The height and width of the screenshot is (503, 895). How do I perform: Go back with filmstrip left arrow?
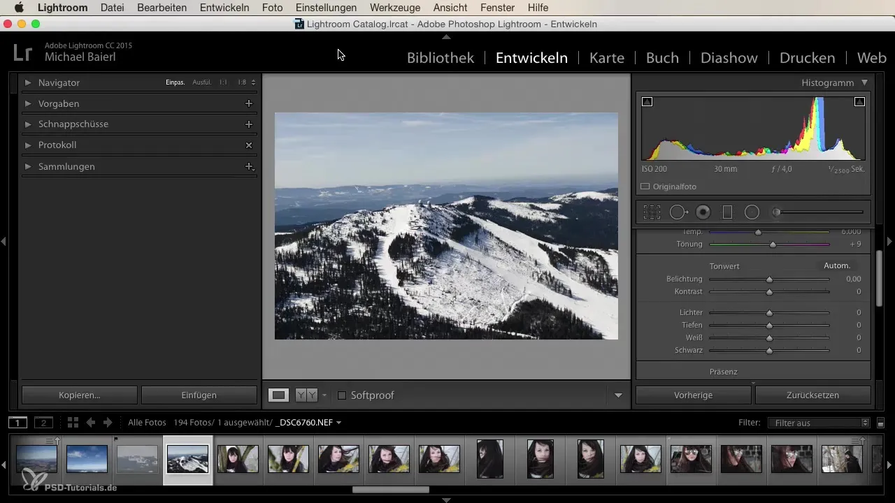pyautogui.click(x=90, y=423)
